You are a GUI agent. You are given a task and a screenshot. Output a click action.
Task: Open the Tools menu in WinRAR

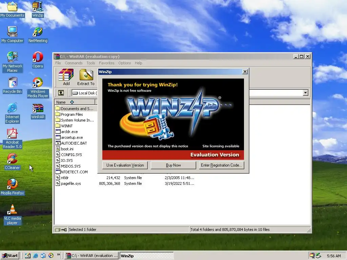[x=91, y=63]
